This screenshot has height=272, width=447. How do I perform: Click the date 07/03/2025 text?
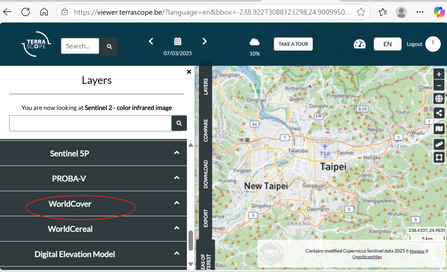point(178,53)
